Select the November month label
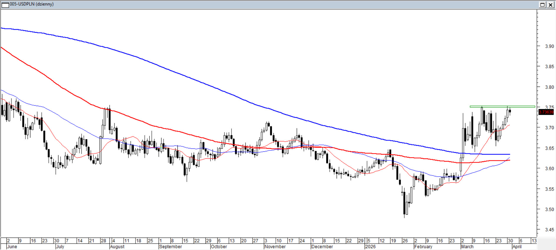This screenshot has height=250, width=556. (275, 247)
